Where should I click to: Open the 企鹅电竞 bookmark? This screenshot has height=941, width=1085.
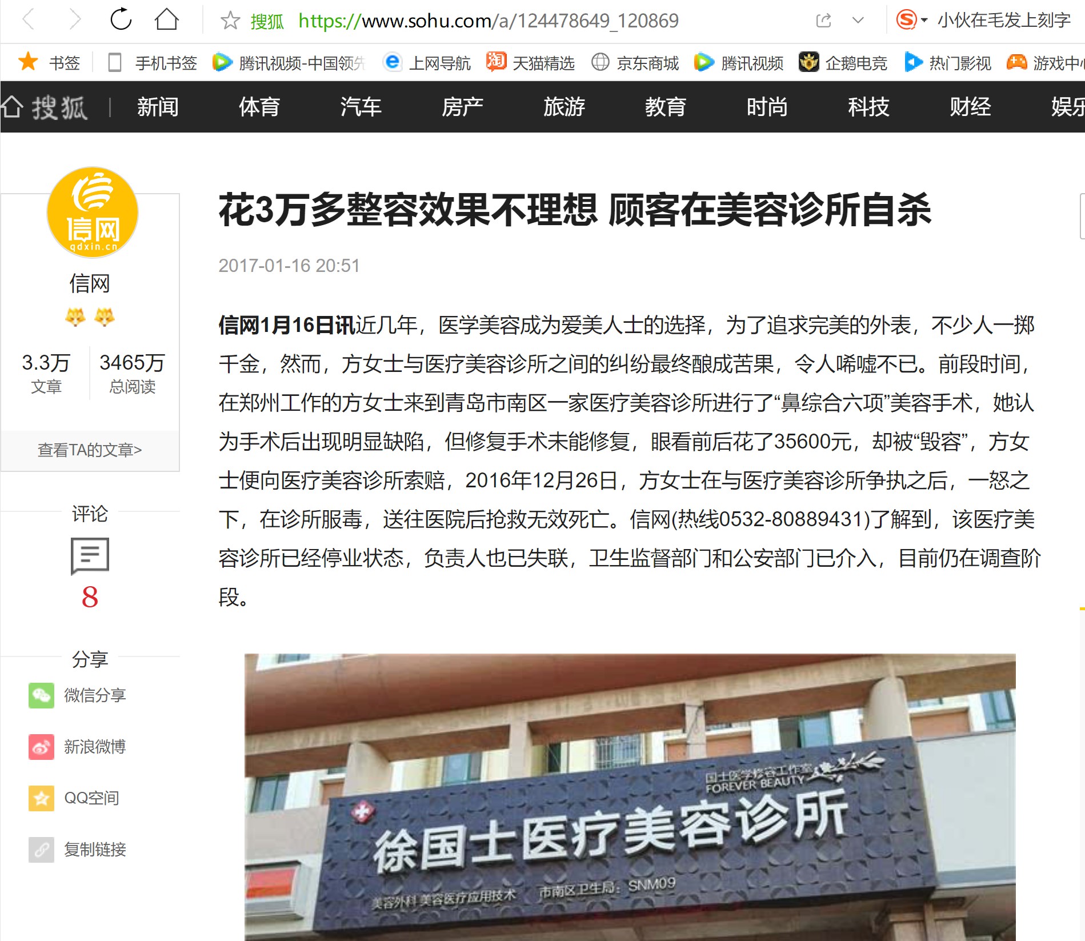pos(843,62)
